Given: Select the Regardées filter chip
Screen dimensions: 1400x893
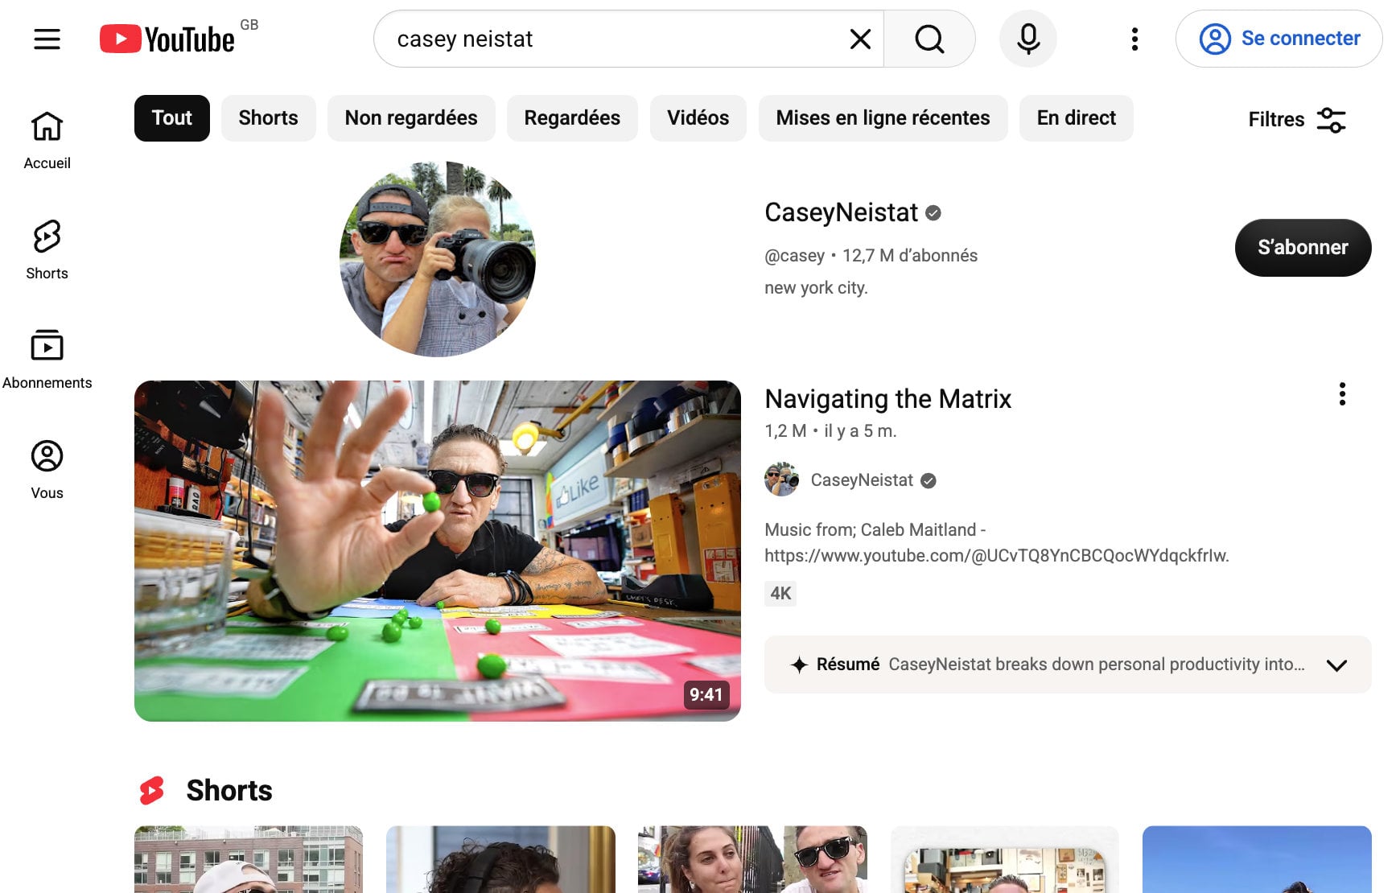Looking at the screenshot, I should (572, 118).
